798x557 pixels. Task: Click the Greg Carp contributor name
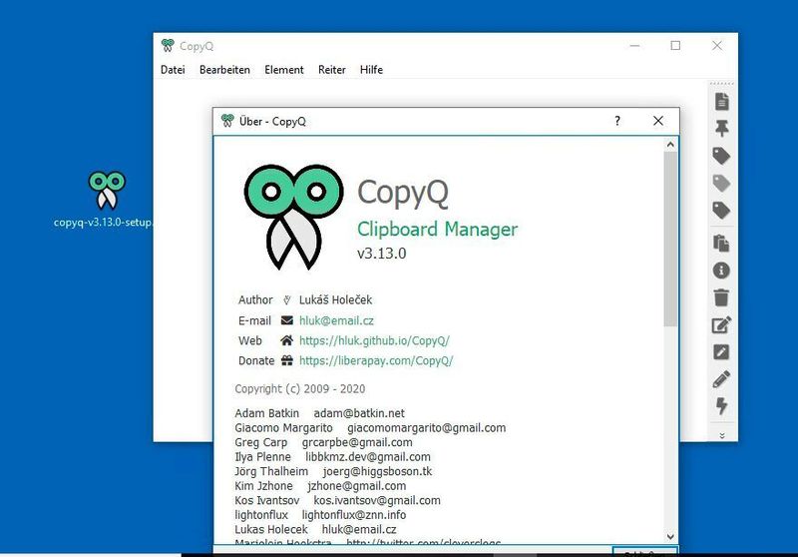coord(261,442)
